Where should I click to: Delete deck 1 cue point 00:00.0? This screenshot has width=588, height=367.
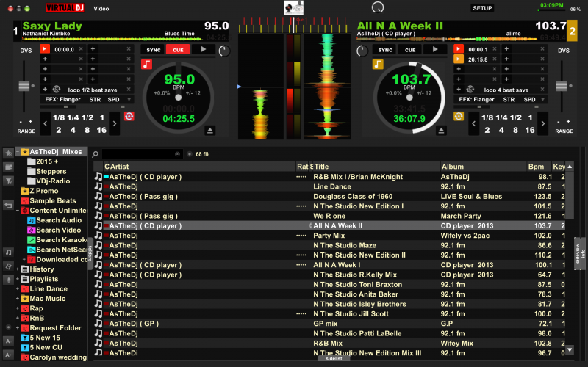pyautogui.click(x=81, y=49)
